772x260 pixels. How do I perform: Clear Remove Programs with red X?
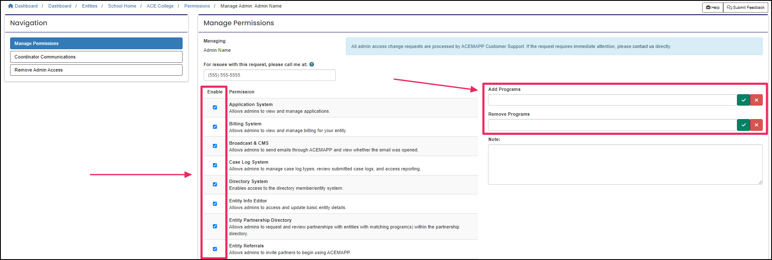pyautogui.click(x=756, y=125)
